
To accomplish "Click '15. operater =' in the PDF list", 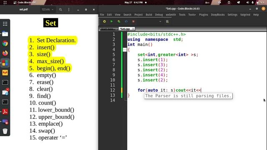I will pyautogui.click(x=48, y=137).
